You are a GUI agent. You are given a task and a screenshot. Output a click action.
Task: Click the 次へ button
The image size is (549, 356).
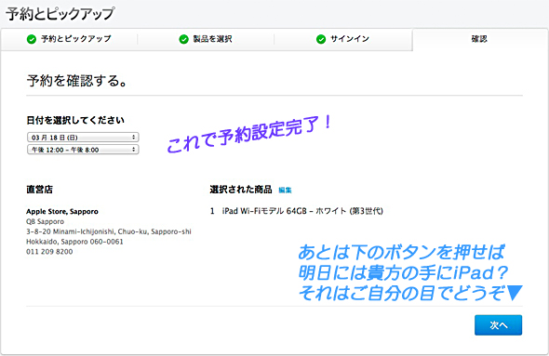(498, 325)
